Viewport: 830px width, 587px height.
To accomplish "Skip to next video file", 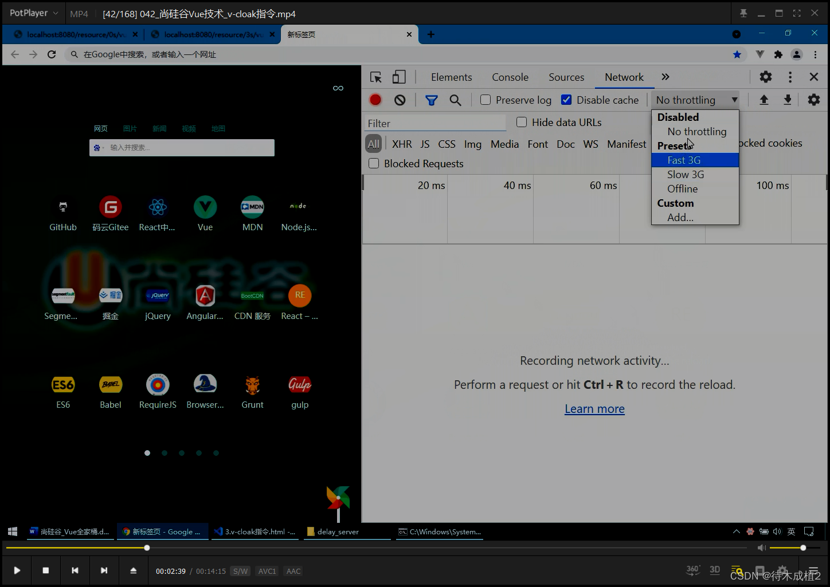I will (x=104, y=570).
